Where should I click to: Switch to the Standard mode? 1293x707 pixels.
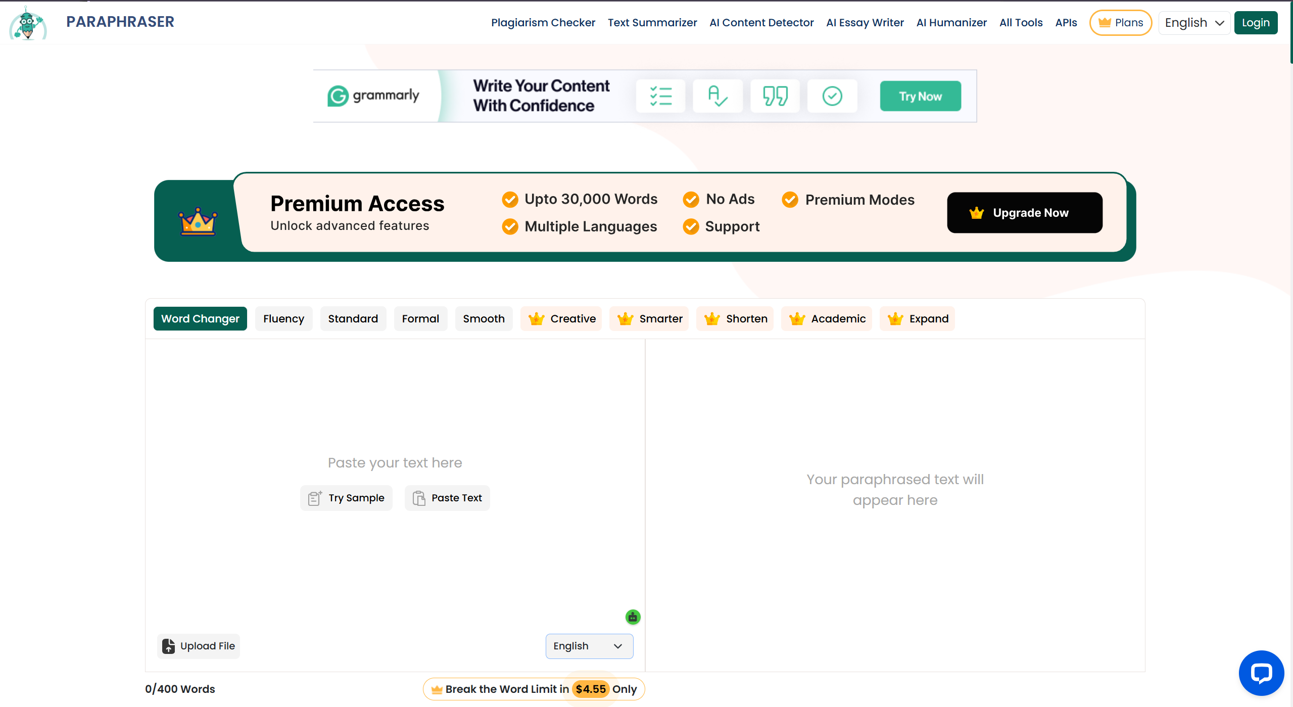coord(353,319)
